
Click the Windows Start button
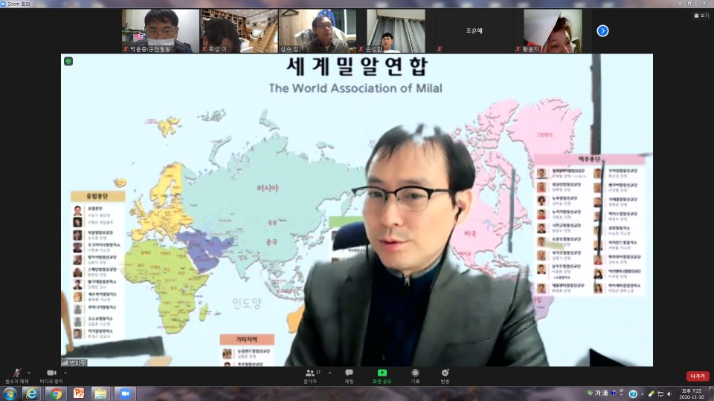[x=10, y=394]
